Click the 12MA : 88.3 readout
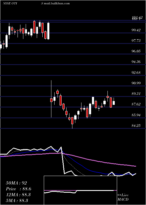This screenshot has height=205, width=146. [18, 194]
